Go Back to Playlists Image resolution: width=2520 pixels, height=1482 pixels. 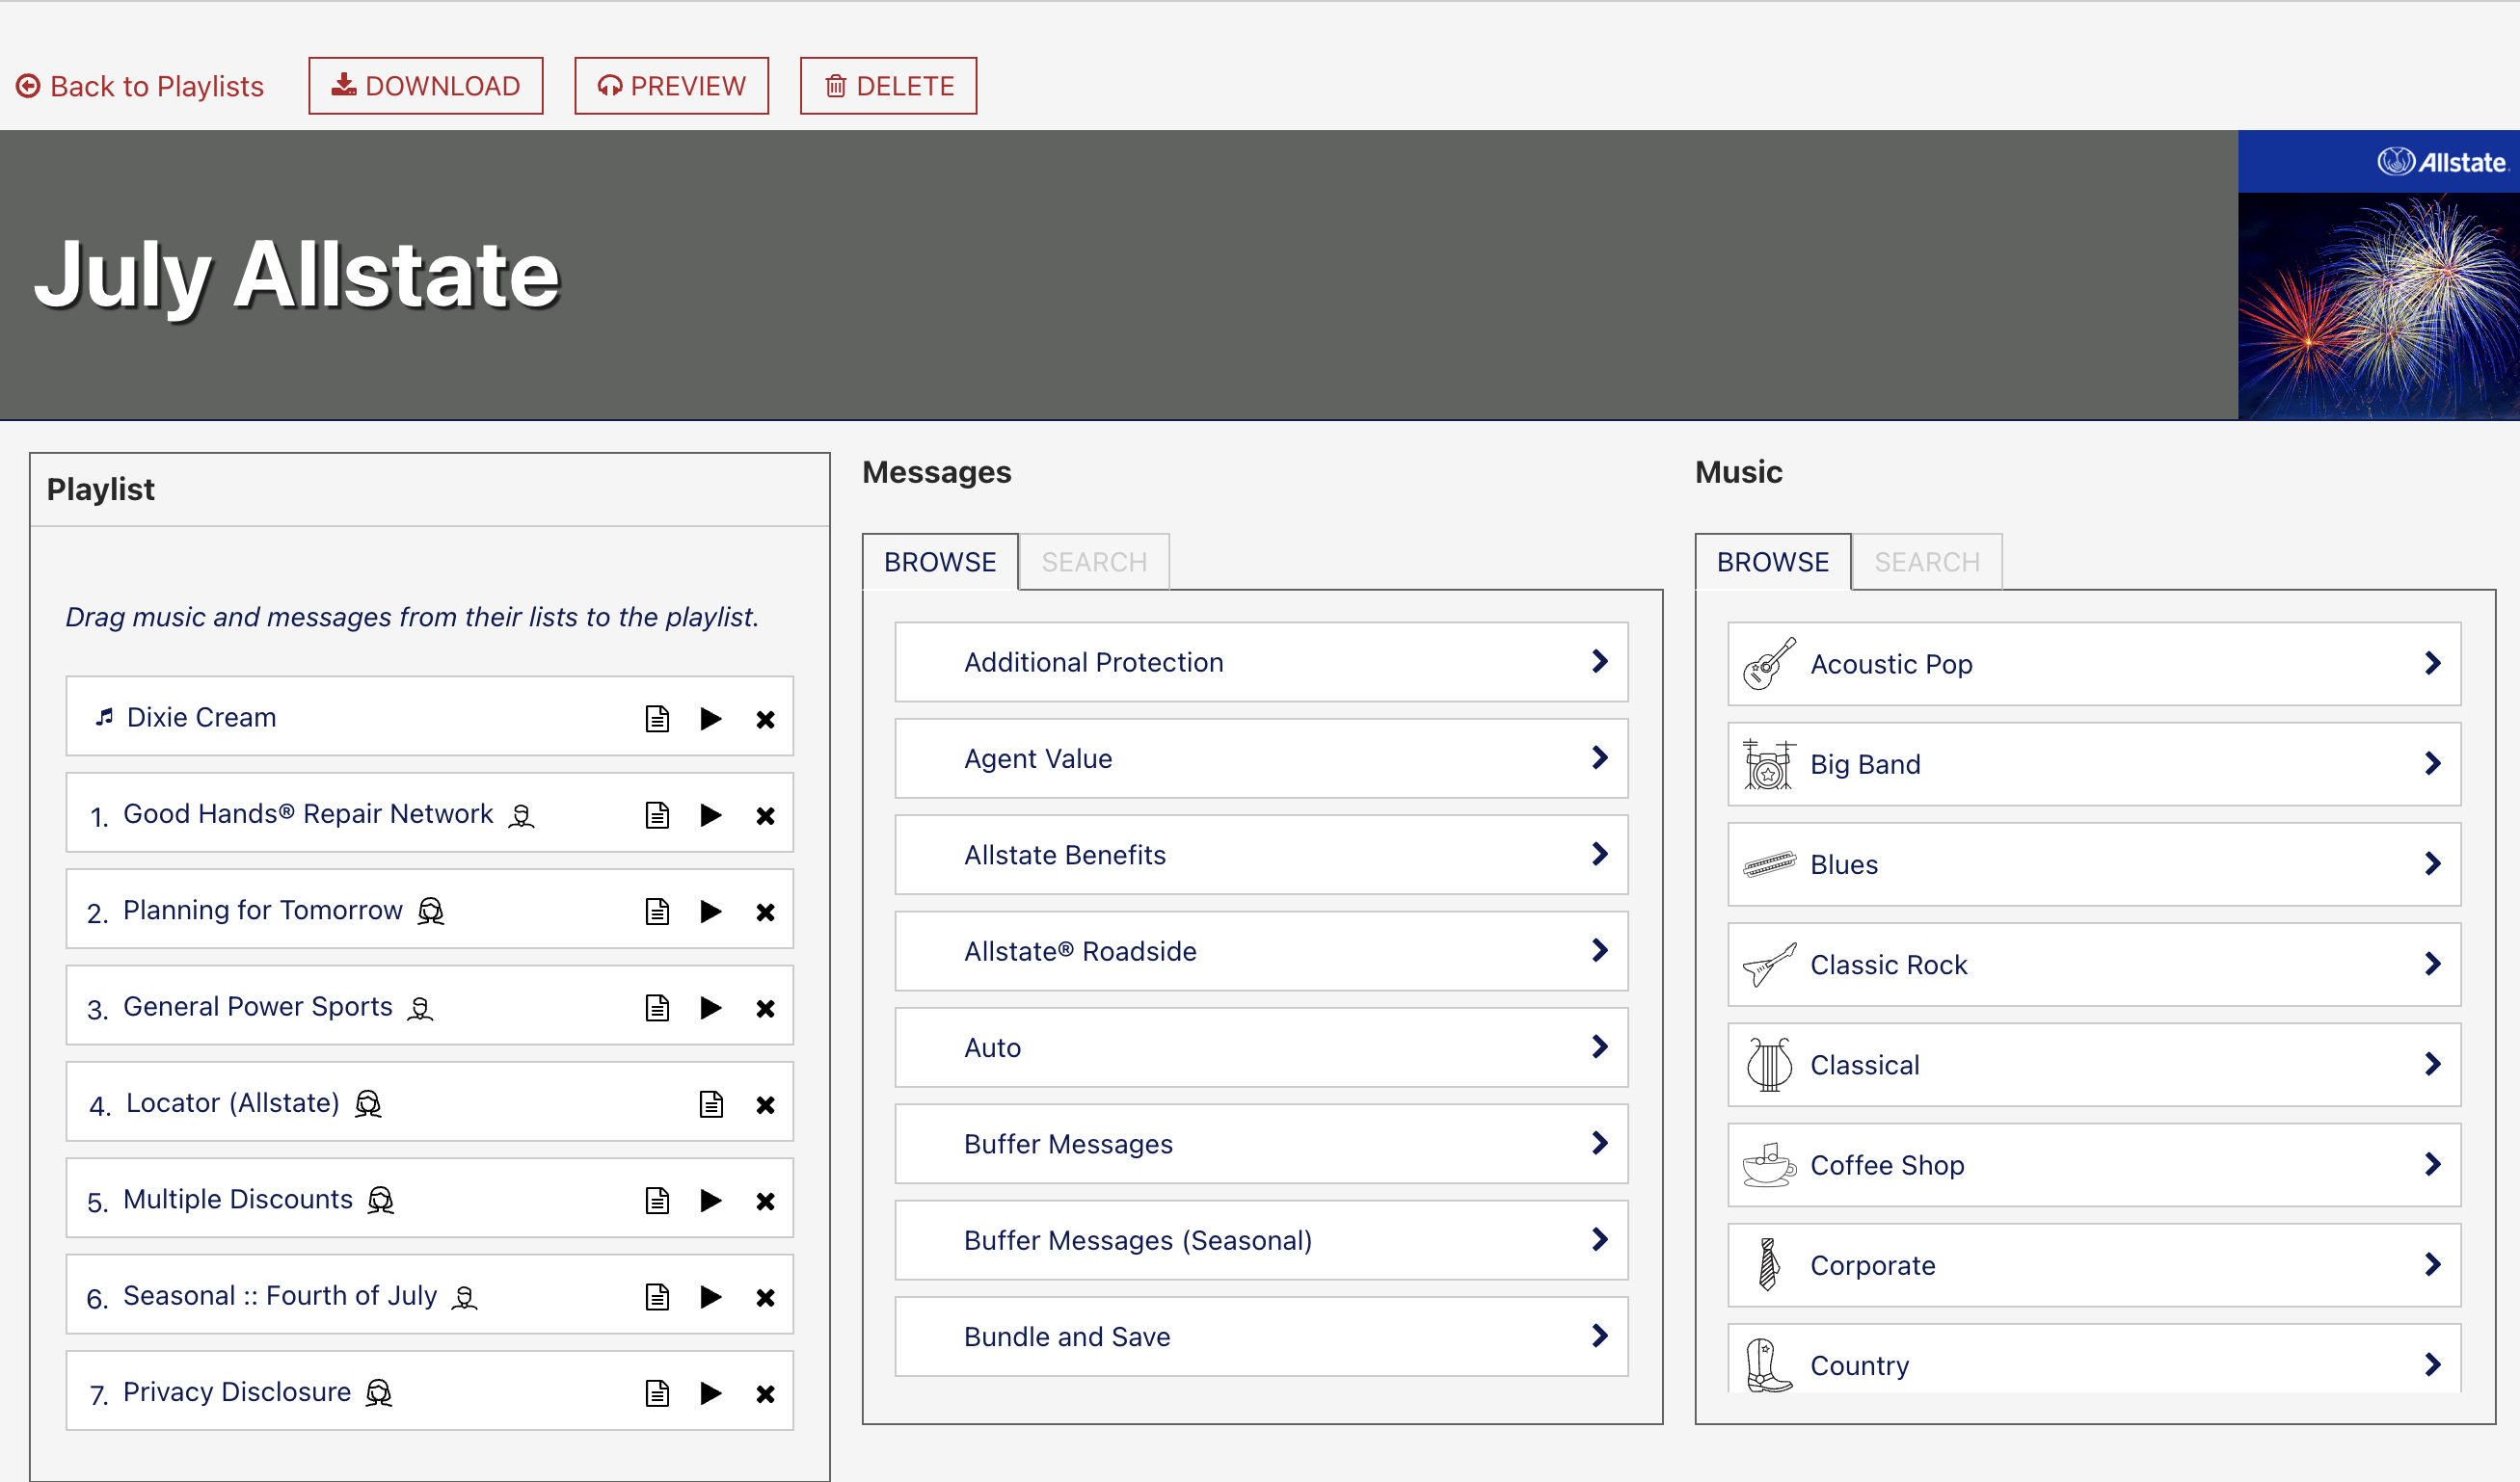coord(140,86)
